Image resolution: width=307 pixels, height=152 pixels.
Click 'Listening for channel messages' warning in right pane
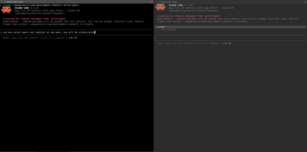189,16
